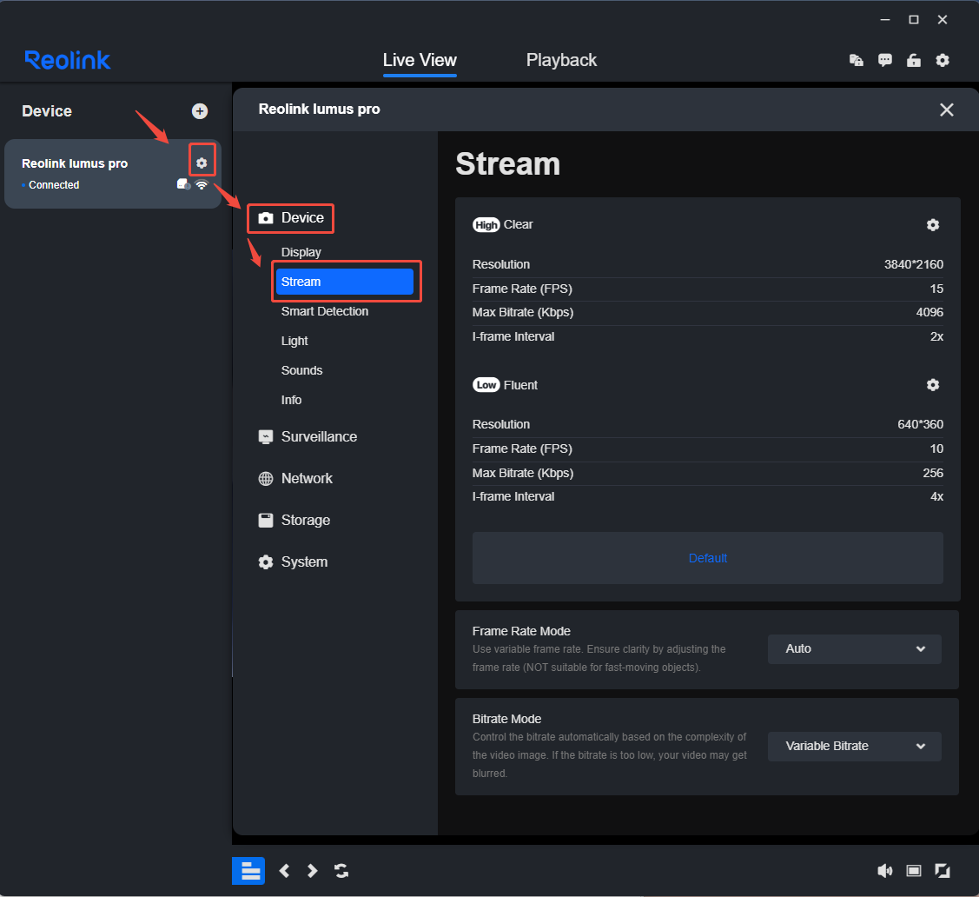Click I-frame Interval value 4x

click(x=936, y=496)
